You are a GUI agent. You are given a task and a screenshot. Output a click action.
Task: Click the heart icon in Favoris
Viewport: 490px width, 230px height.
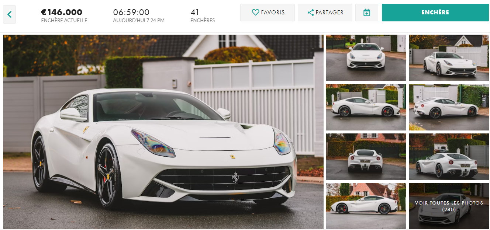[255, 13]
